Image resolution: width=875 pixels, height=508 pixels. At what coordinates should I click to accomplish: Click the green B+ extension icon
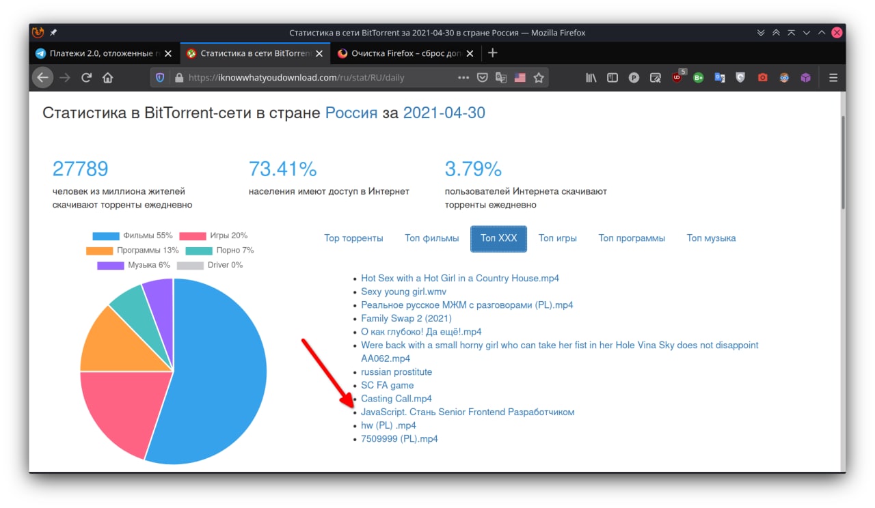[698, 78]
